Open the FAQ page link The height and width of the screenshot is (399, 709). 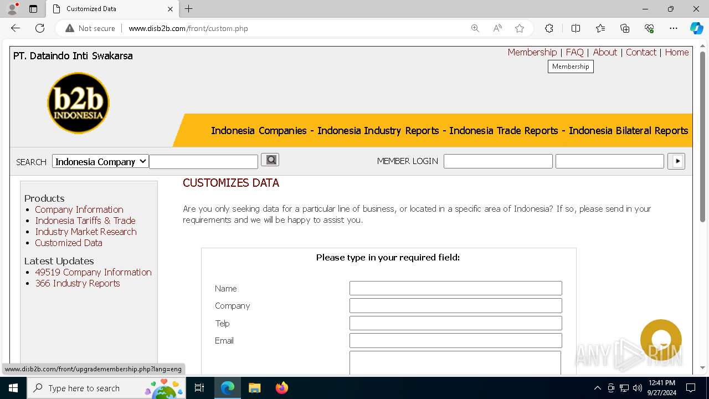pos(574,52)
